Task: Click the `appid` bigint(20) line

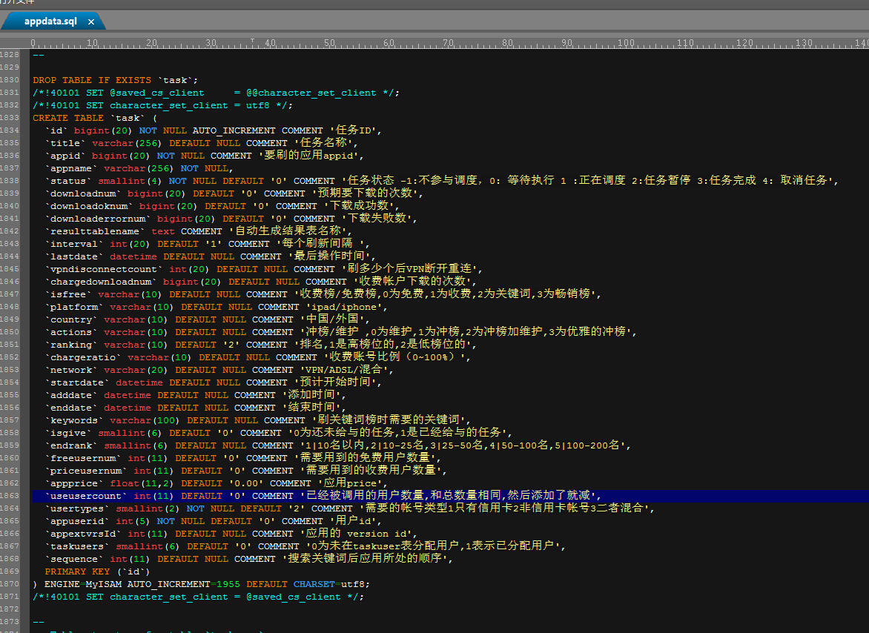Action: pos(205,156)
